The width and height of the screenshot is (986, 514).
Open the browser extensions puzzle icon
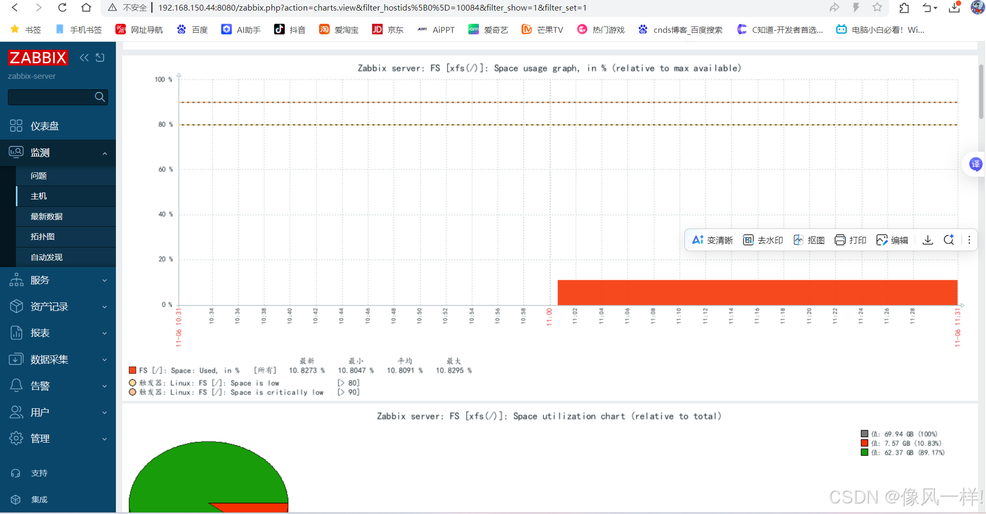click(x=904, y=7)
